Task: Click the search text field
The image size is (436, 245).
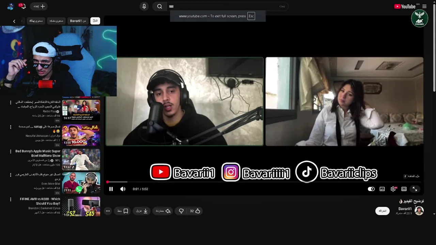Action: pos(228,6)
